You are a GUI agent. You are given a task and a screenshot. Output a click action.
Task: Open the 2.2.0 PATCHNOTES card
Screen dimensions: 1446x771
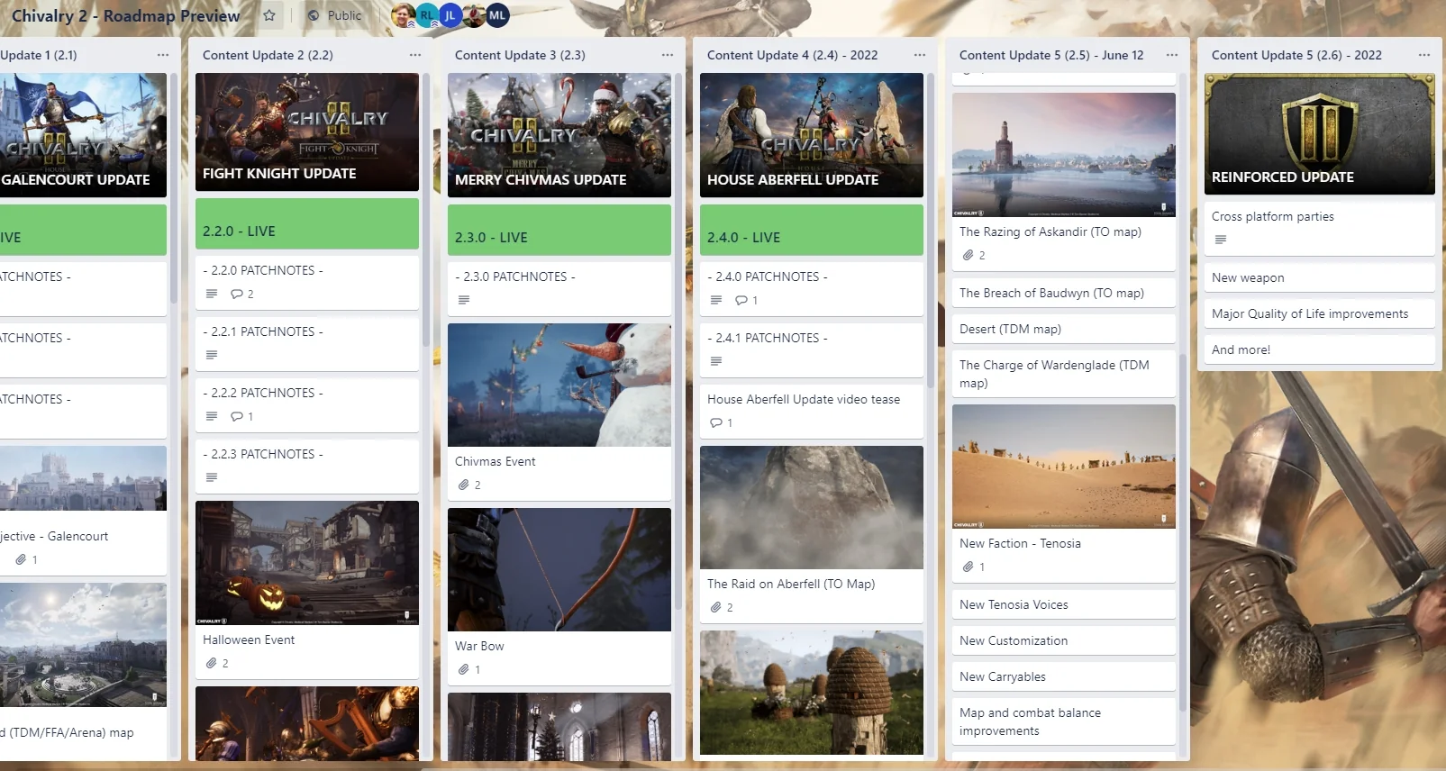307,282
